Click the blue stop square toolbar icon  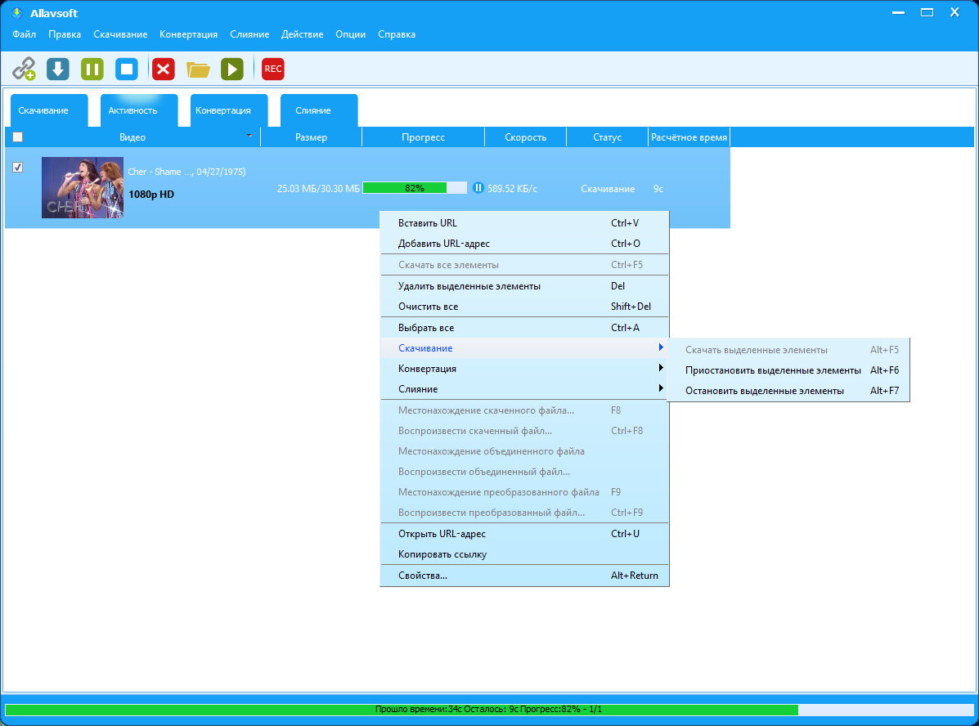coord(127,69)
